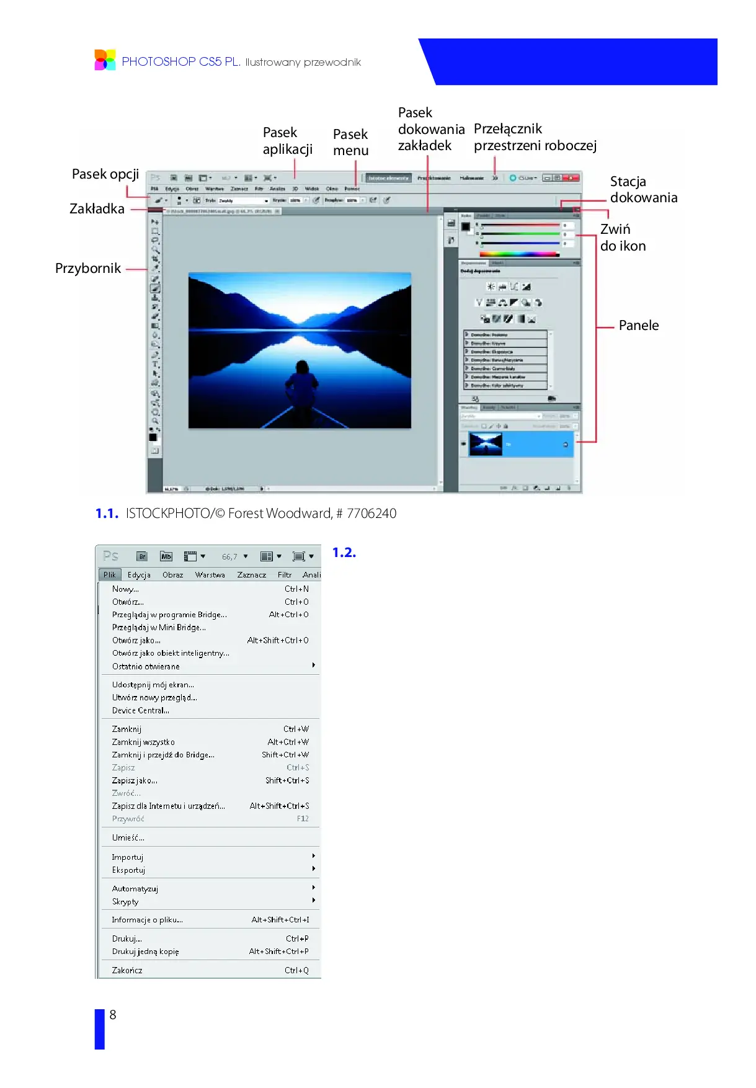756x1088 pixels.
Task: Expand the Domyślne: Poziomy preset group
Action: 467,334
